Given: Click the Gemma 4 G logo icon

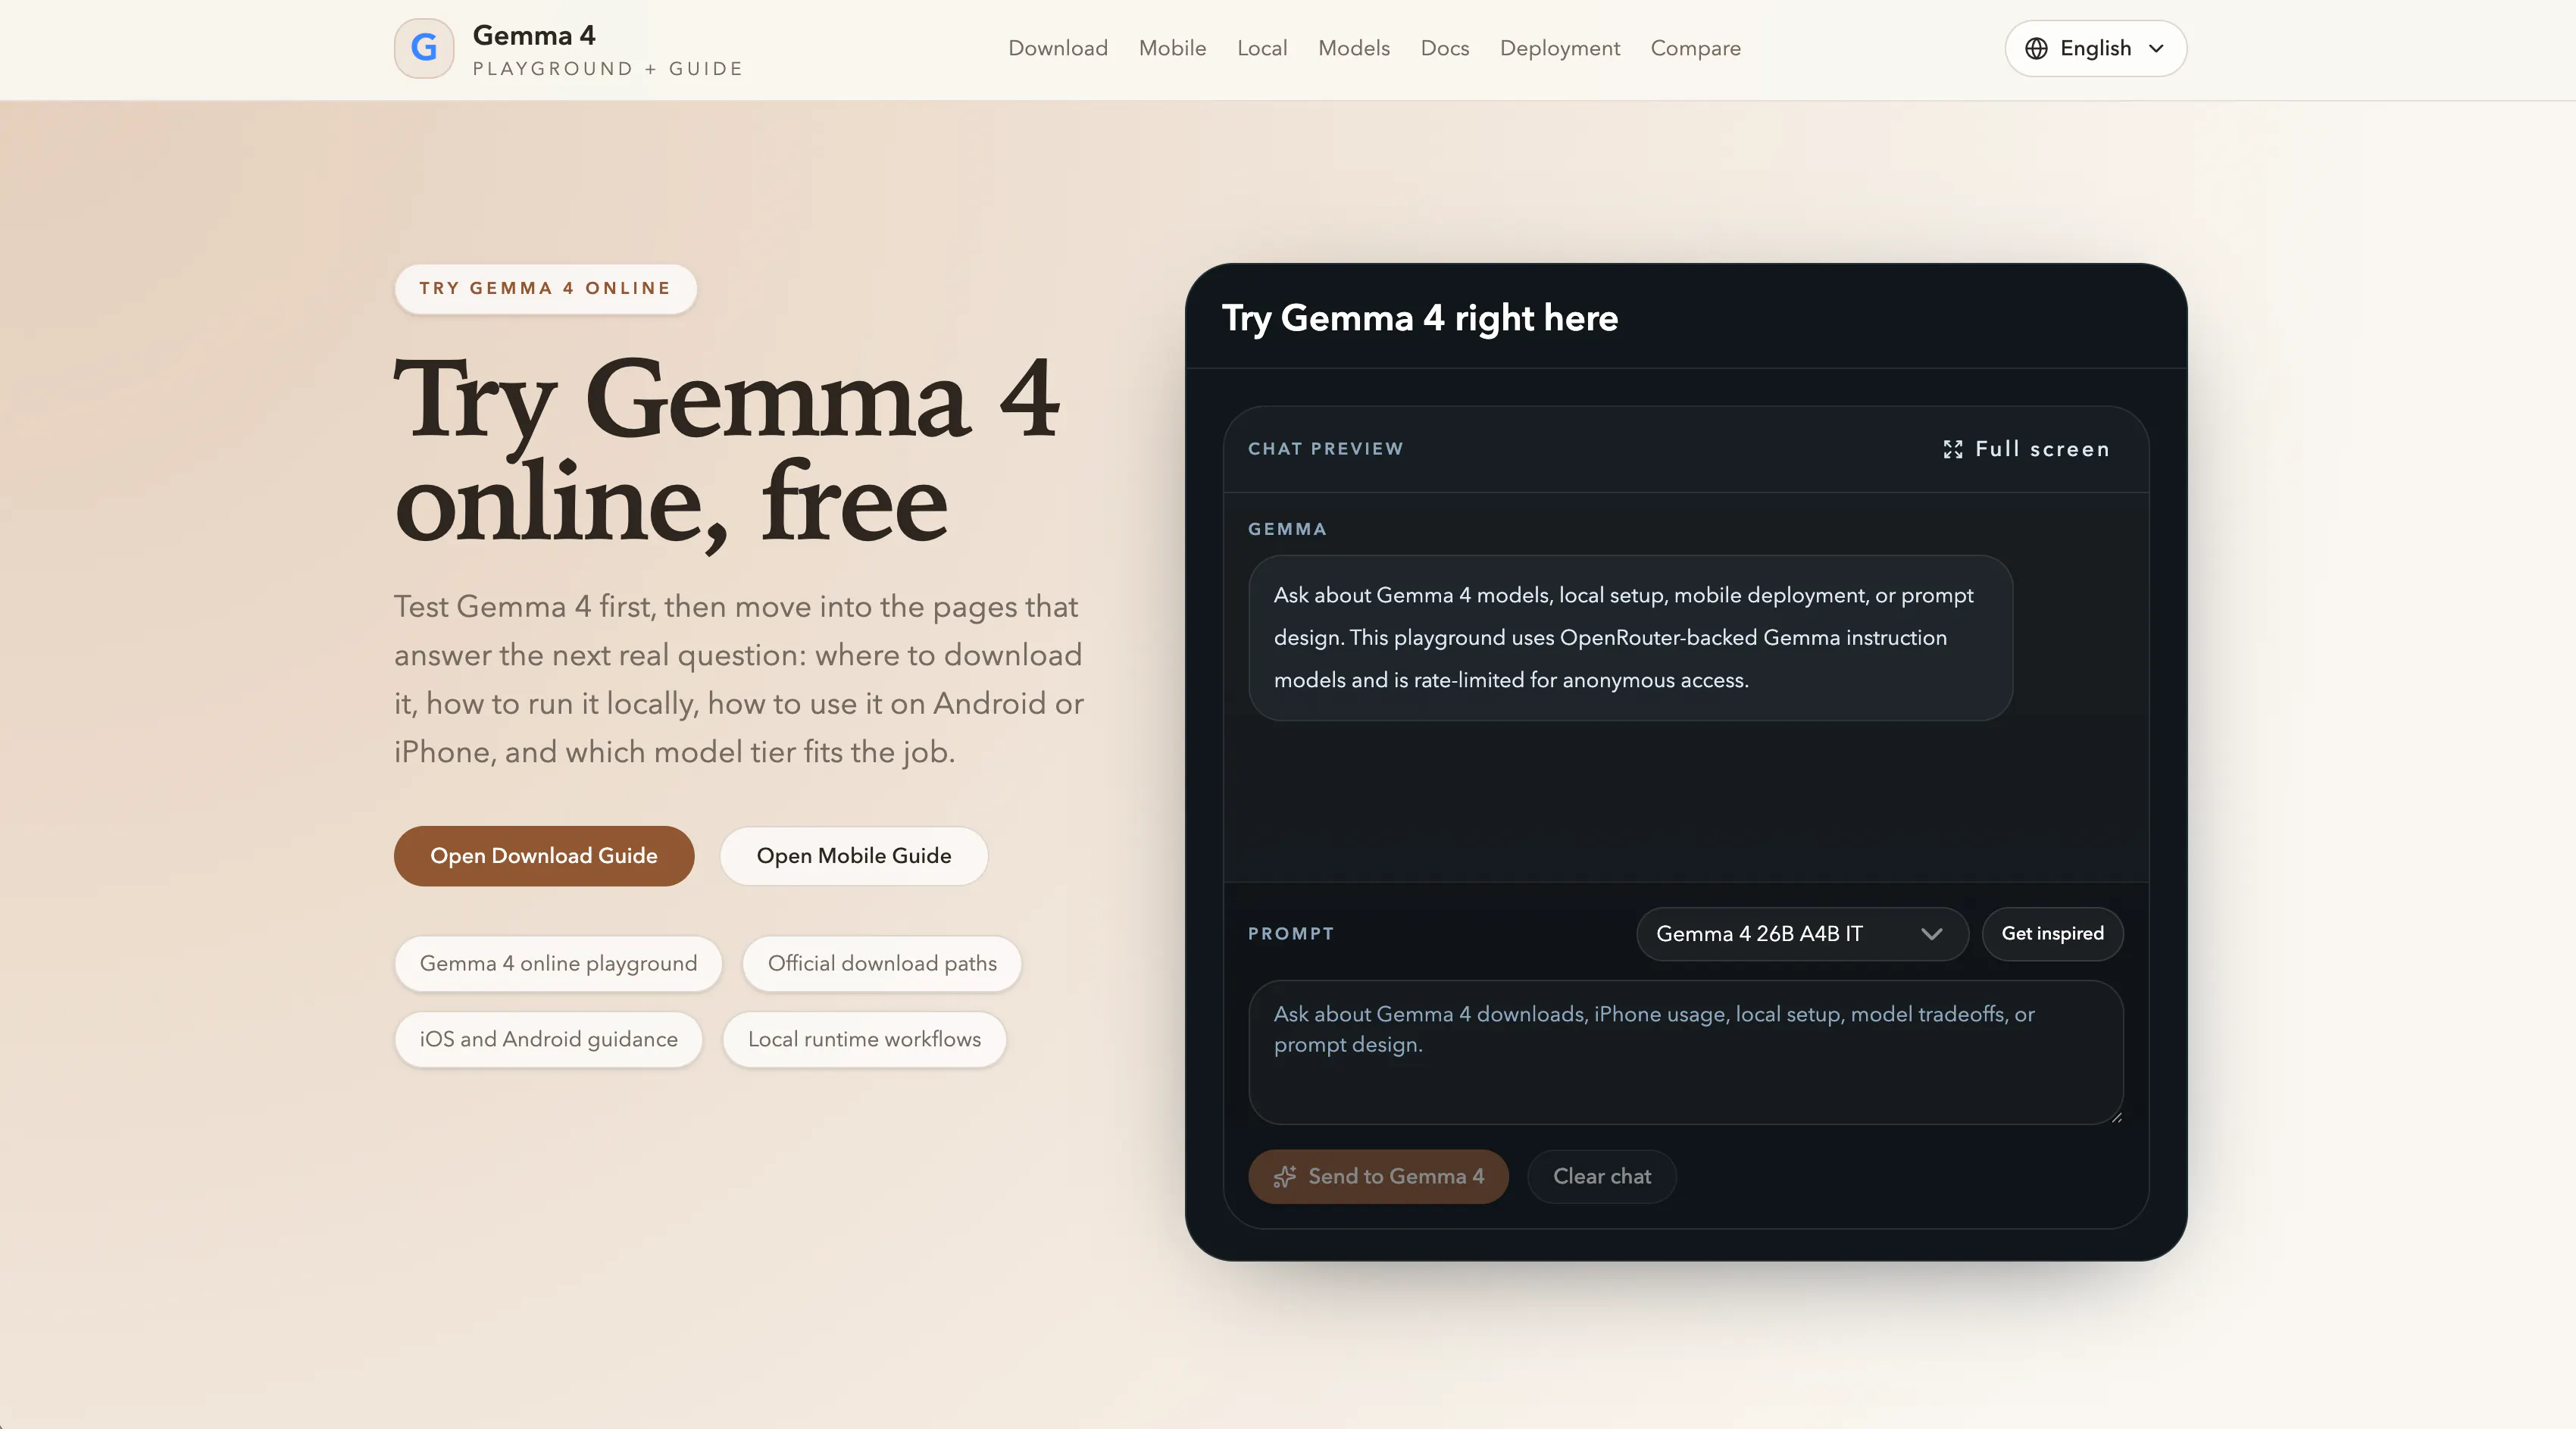Looking at the screenshot, I should (424, 48).
